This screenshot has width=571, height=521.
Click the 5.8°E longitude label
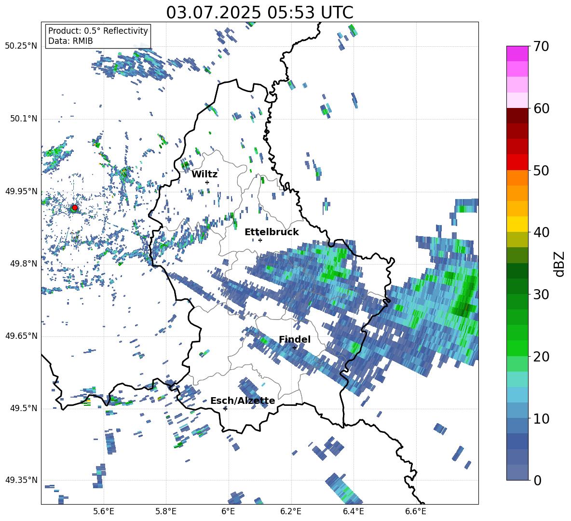point(166,512)
